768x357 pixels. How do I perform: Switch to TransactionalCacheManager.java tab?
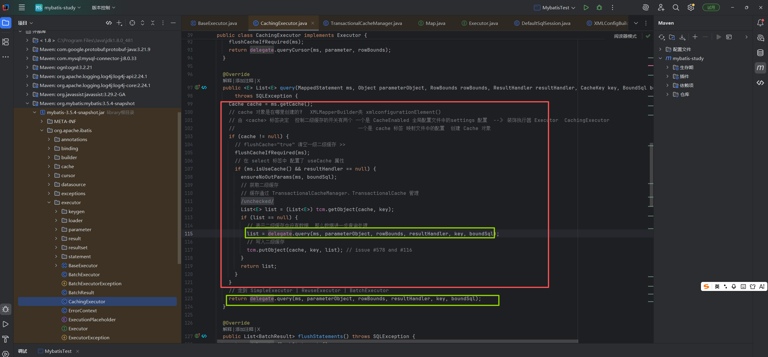pos(363,23)
